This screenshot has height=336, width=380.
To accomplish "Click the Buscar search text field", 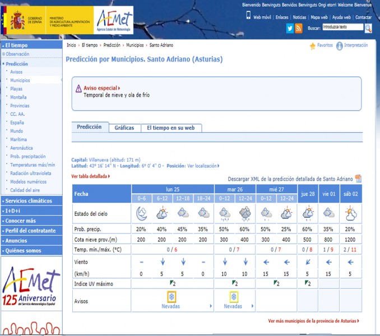I will [x=342, y=27].
